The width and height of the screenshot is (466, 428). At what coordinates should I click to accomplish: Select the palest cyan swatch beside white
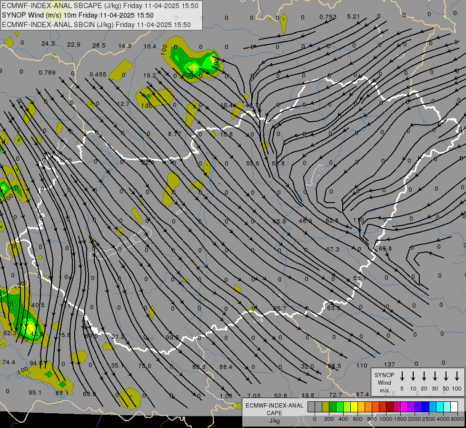point(447,407)
